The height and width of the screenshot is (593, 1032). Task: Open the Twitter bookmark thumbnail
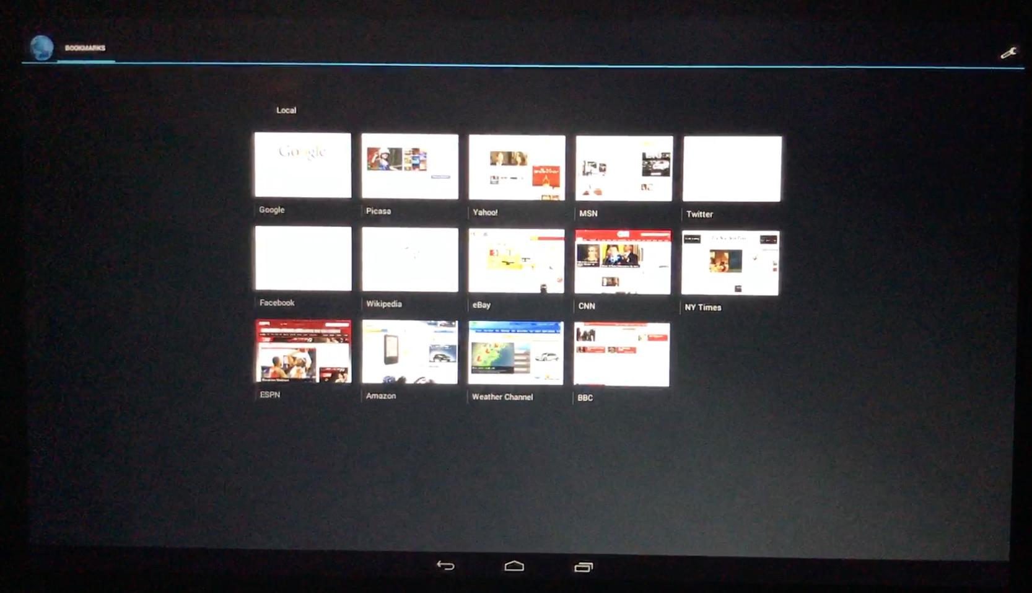click(x=732, y=169)
